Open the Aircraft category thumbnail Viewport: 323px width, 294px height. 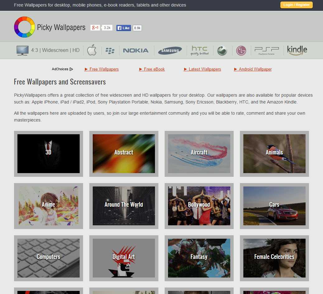point(199,154)
